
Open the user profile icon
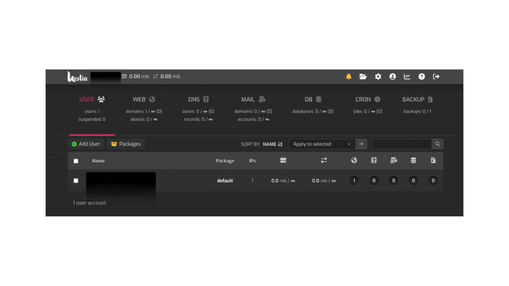pyautogui.click(x=393, y=76)
